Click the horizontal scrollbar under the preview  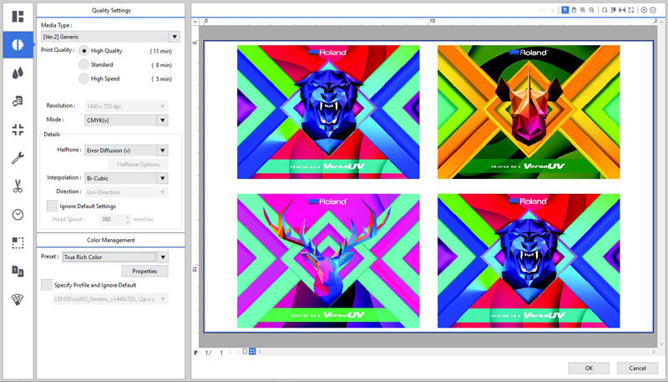point(457,352)
